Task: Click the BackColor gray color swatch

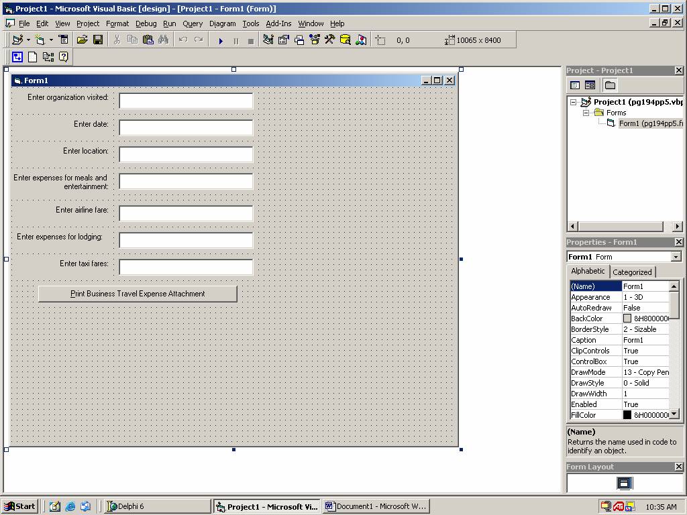Action: (x=627, y=319)
